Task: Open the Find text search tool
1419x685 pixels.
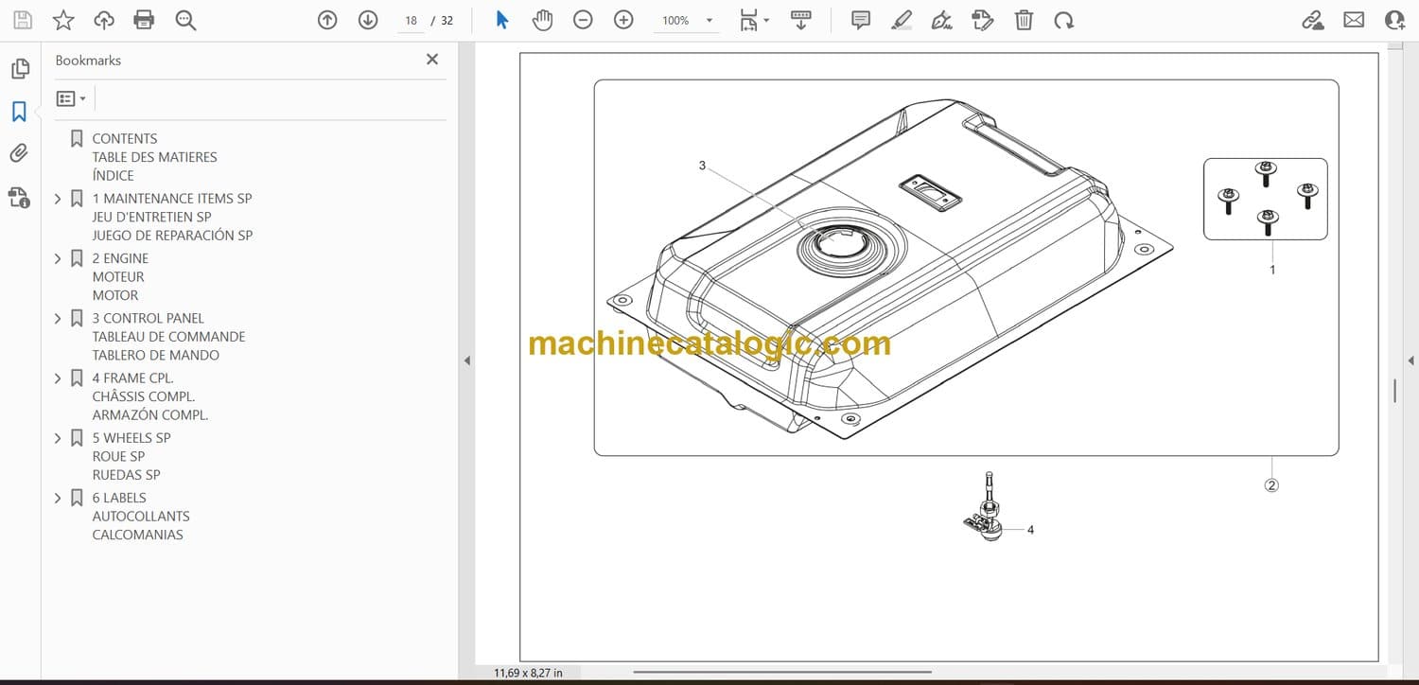Action: tap(185, 20)
